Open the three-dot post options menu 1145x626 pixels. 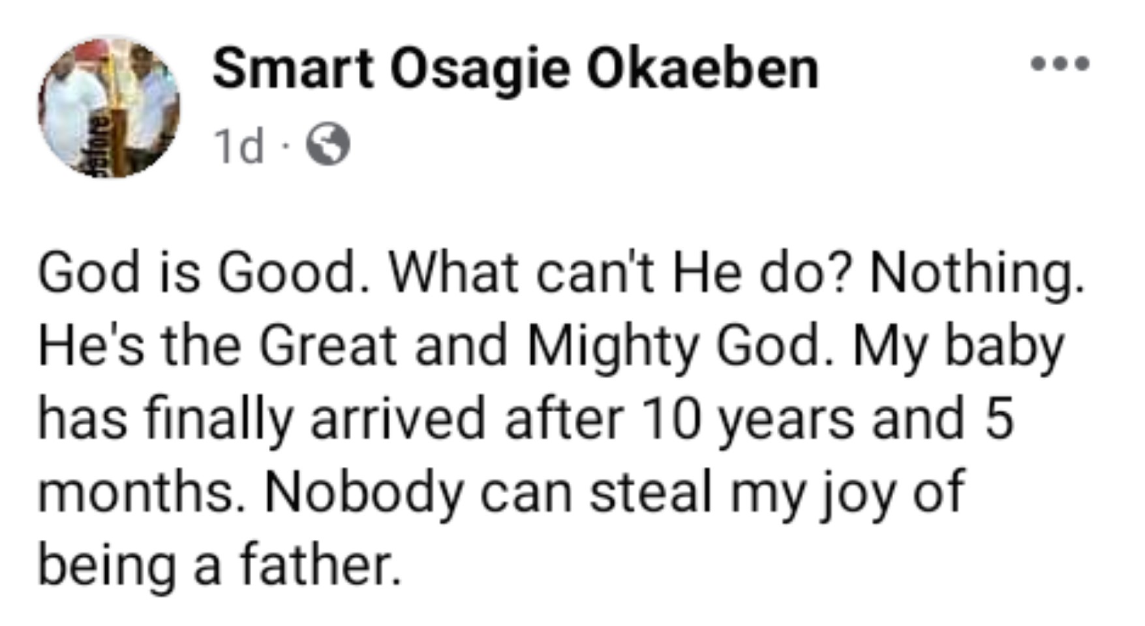click(x=1059, y=64)
